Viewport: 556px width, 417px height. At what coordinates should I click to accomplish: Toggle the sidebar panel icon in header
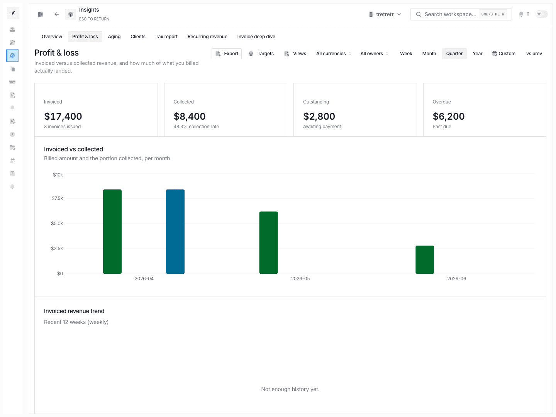(41, 14)
